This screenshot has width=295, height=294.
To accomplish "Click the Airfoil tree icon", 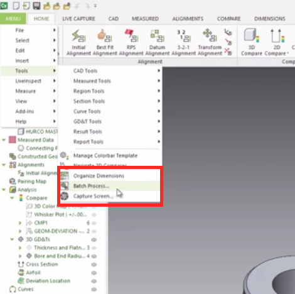I will coord(21,273).
